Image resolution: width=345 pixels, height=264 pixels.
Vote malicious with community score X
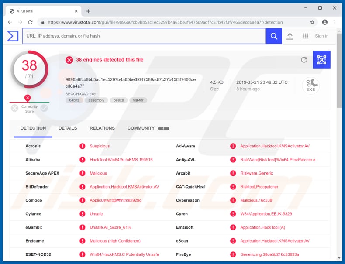click(15, 108)
